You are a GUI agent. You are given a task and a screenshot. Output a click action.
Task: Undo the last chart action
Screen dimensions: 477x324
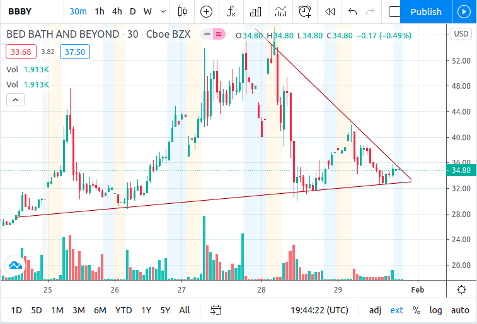(353, 11)
